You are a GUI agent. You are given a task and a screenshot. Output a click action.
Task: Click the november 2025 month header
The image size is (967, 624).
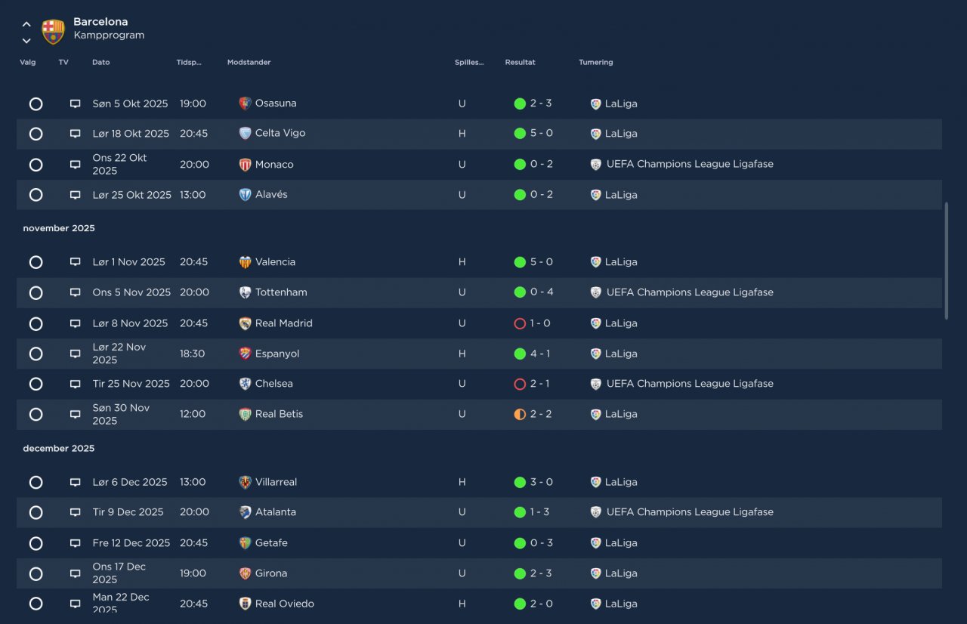point(59,228)
